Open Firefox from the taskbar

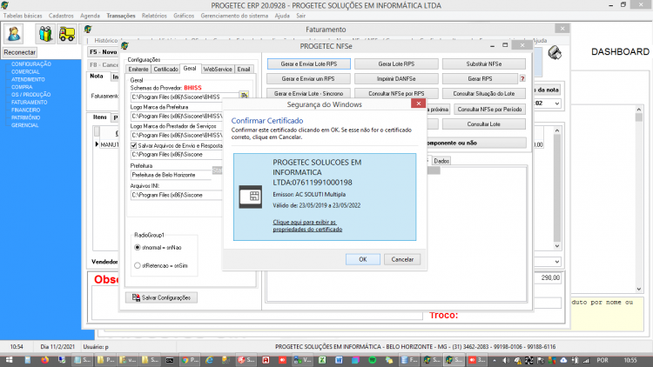[44, 360]
